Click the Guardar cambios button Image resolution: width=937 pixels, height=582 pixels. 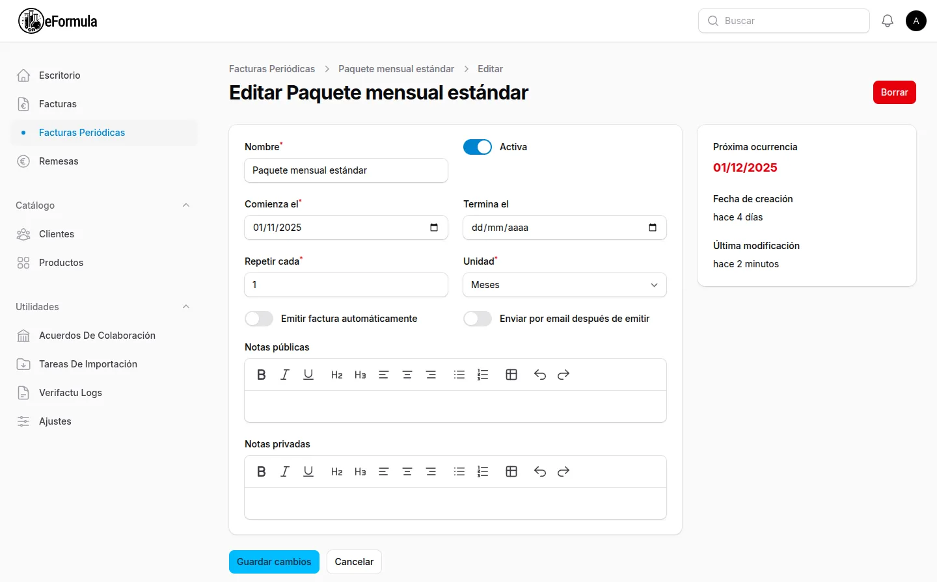coord(274,562)
